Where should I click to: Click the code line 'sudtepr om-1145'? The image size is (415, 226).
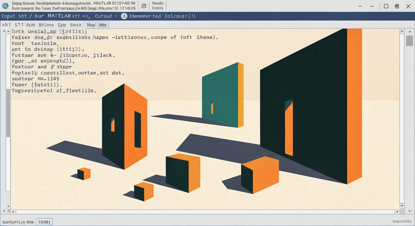pyautogui.click(x=36, y=79)
